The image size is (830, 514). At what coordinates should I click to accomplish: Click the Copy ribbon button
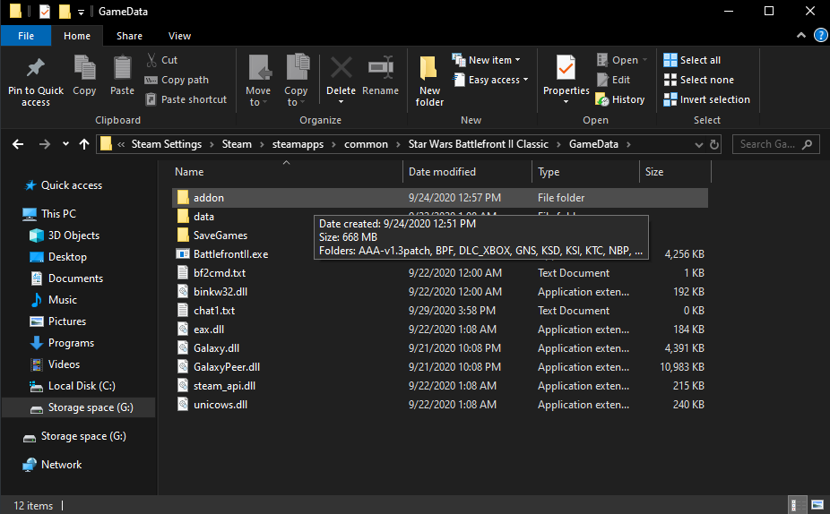coord(84,75)
